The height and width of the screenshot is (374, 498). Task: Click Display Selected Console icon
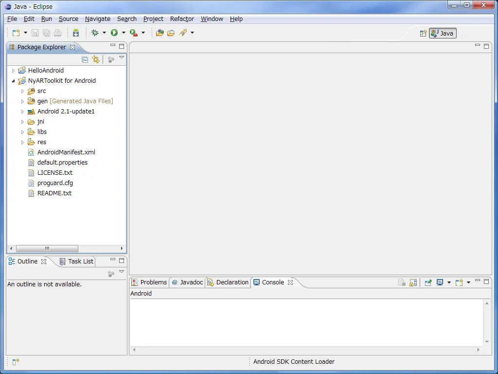[440, 282]
